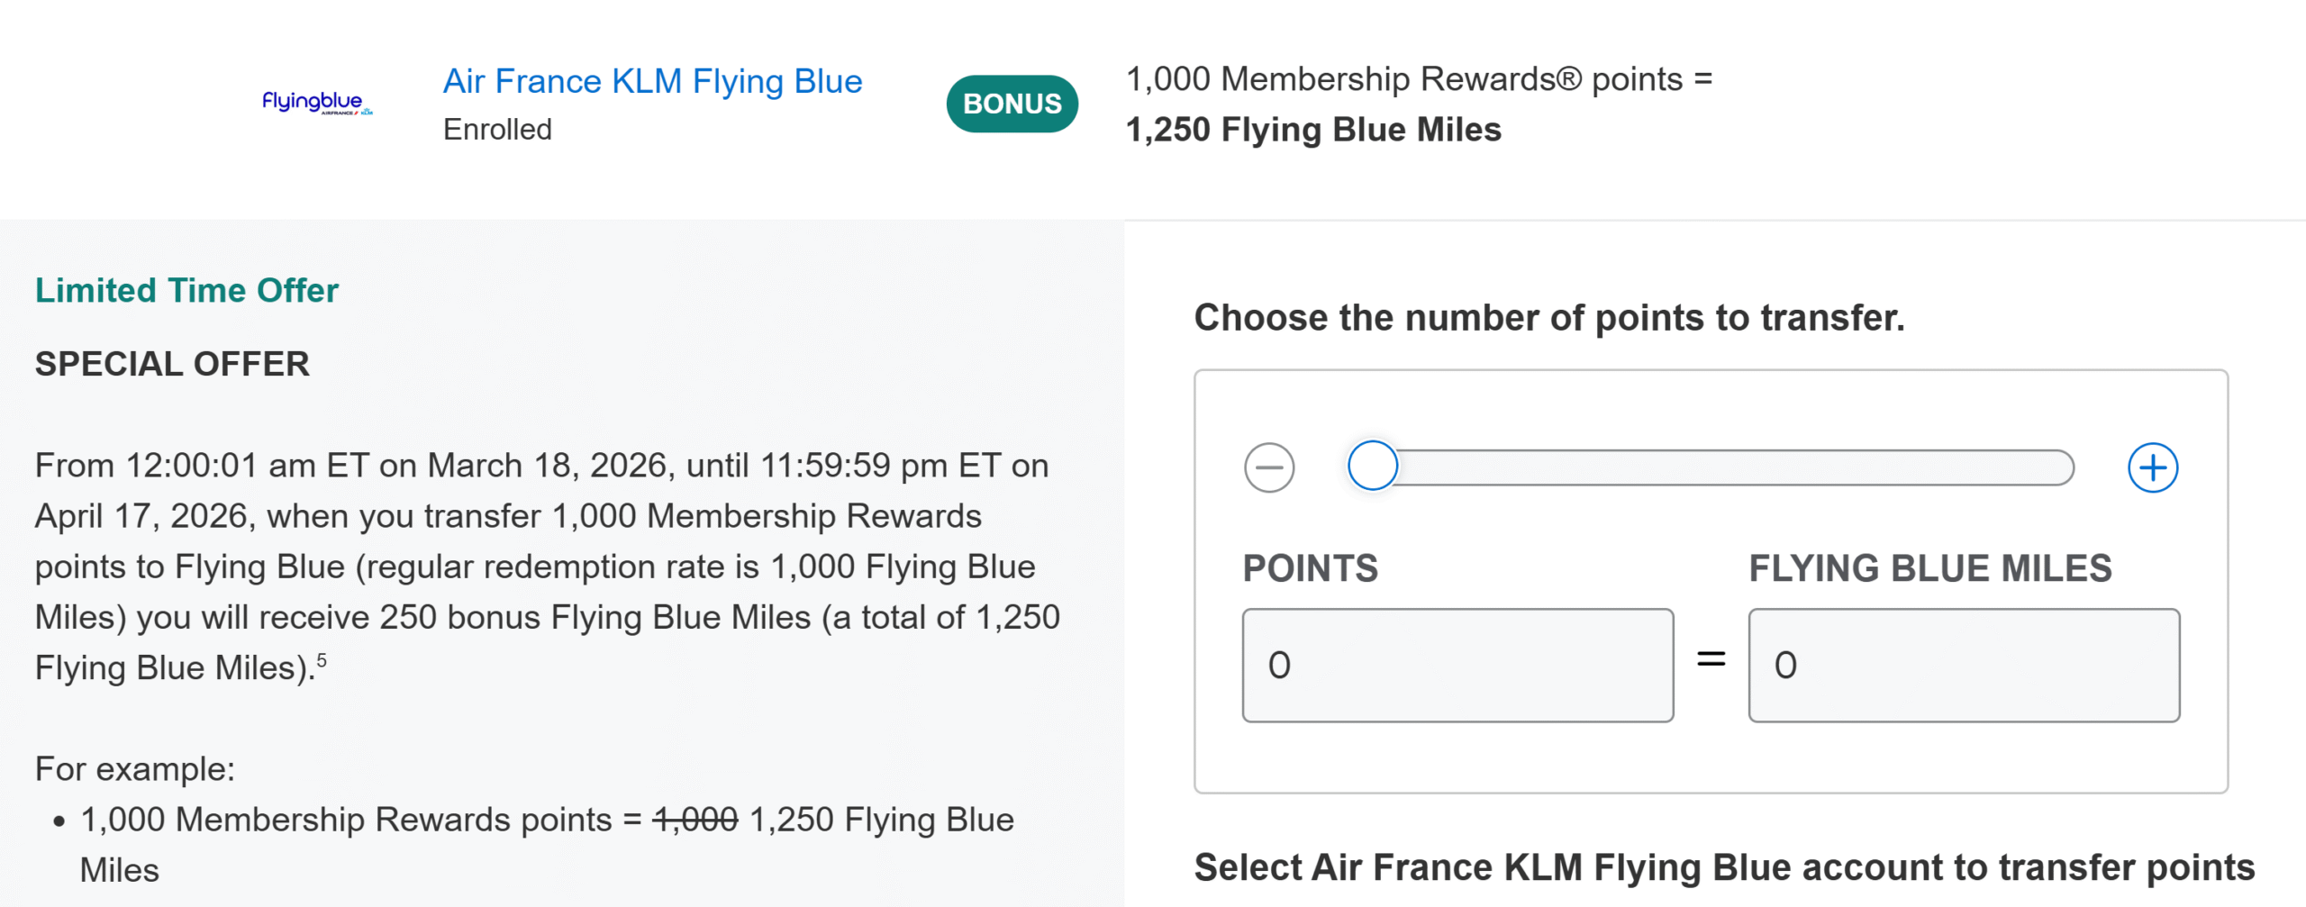Image resolution: width=2306 pixels, height=907 pixels.
Task: Click the Limited Time Offer heading
Action: click(x=186, y=290)
